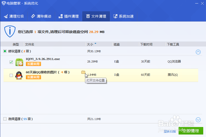Image resolution: width=206 pixels, height=137 pixels.
Task: Uncheck the IQIYI_3.9.26.2911.exe checkbox
Action: point(11,62)
